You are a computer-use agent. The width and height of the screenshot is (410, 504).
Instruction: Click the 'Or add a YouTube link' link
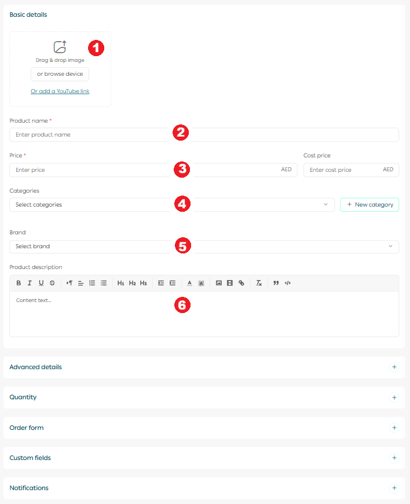point(60,91)
